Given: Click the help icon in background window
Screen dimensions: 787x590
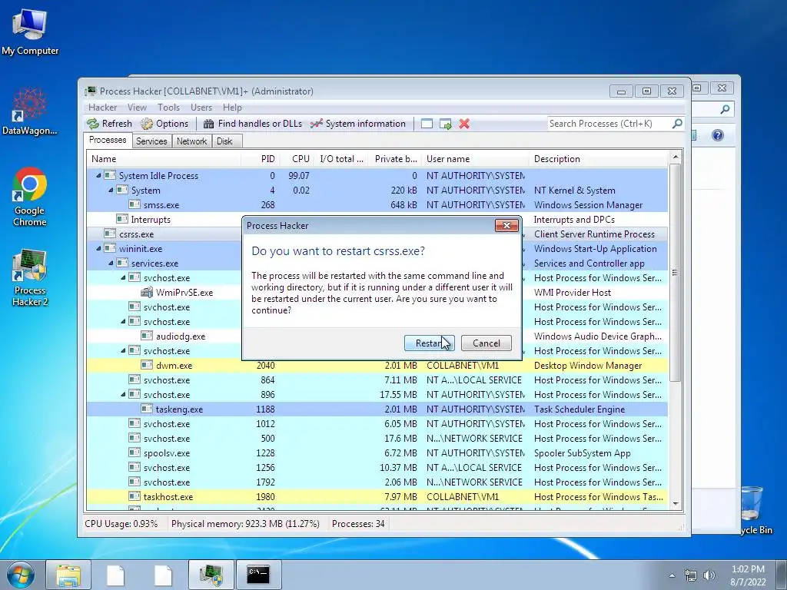Looking at the screenshot, I should pos(718,135).
